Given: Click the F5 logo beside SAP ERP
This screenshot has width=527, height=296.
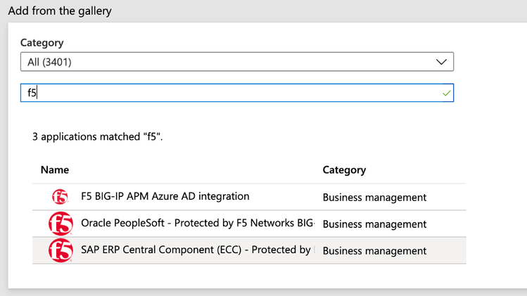Looking at the screenshot, I should [60, 250].
